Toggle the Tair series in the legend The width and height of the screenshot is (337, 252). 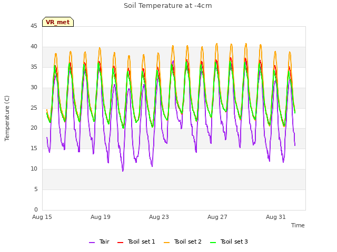coord(100,241)
